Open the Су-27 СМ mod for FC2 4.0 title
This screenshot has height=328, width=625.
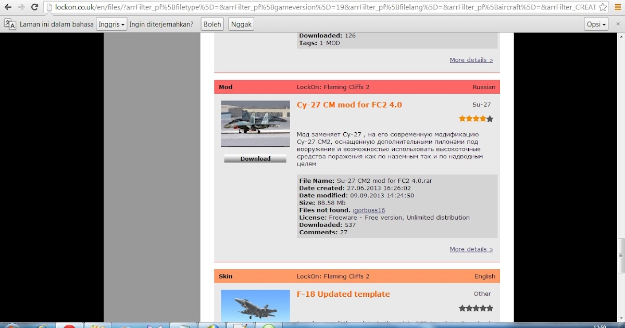[x=349, y=105]
